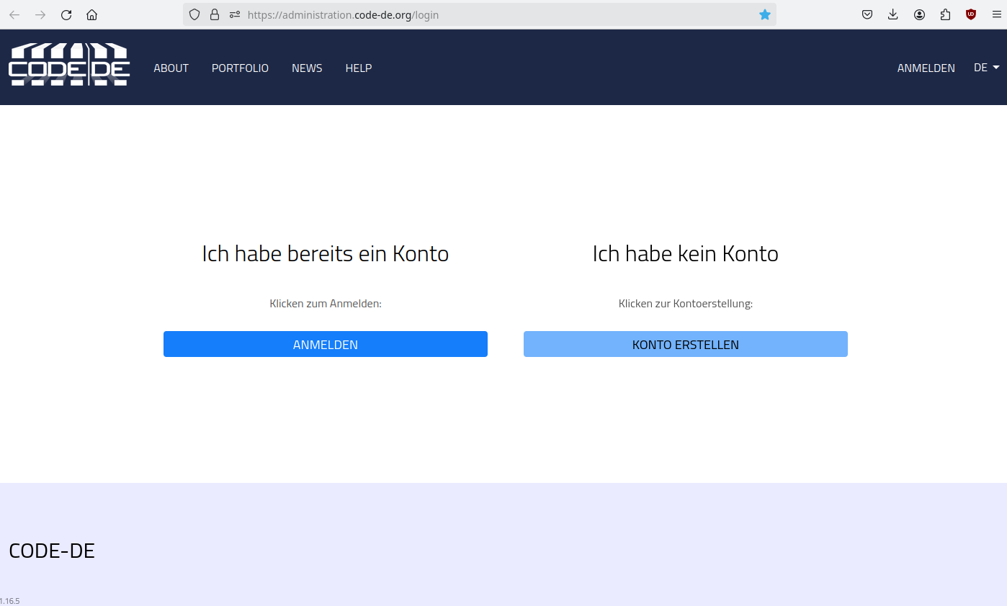The image size is (1007, 606).
Task: Open the site permissions icon in address bar
Action: tap(234, 14)
